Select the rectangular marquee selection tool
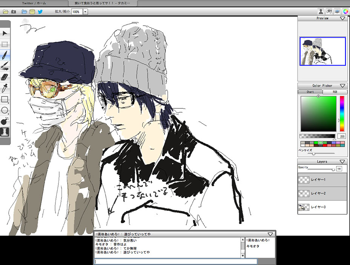 click(5, 44)
